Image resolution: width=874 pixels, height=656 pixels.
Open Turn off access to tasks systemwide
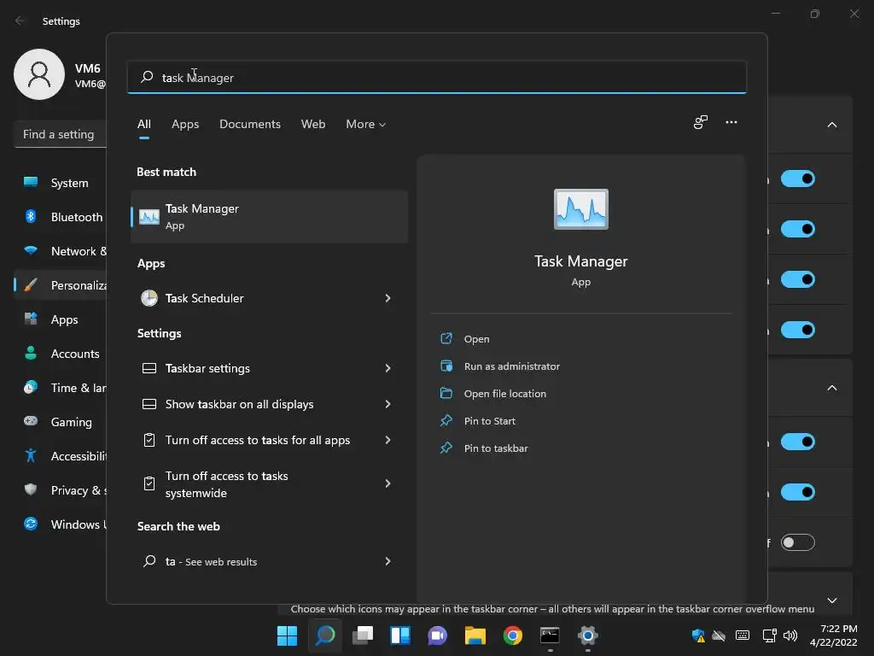tap(269, 483)
